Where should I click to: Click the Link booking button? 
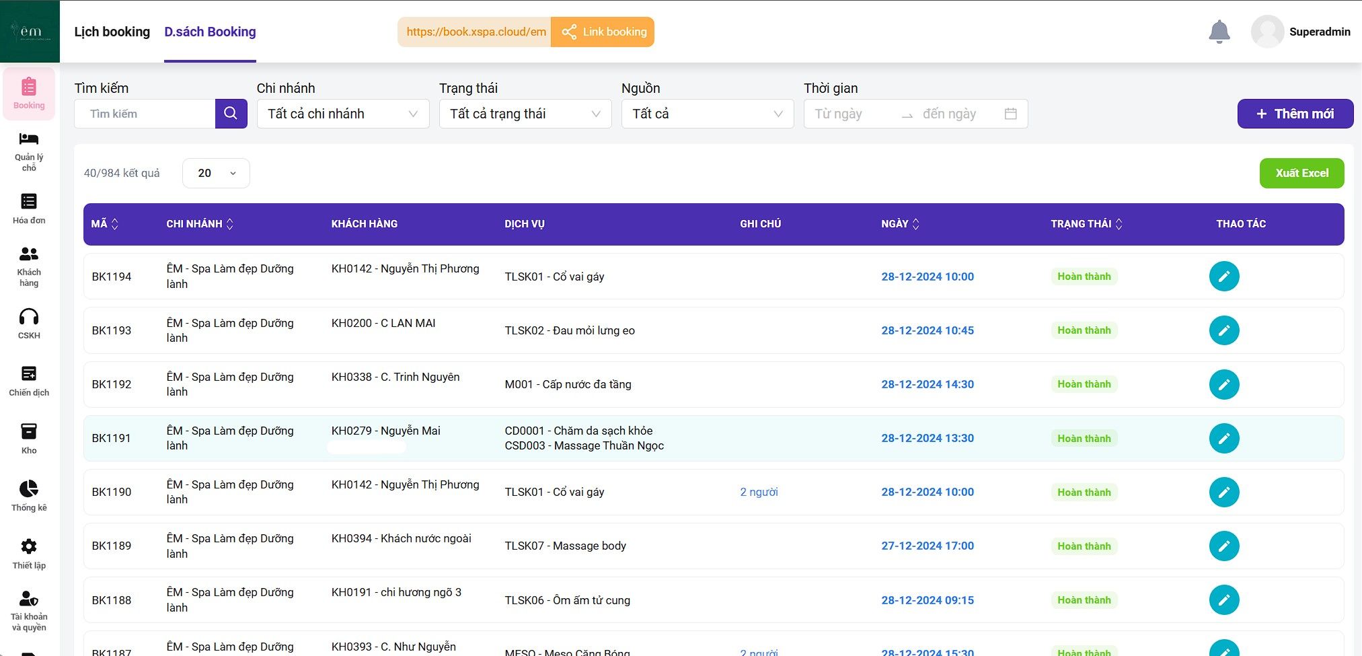(603, 32)
